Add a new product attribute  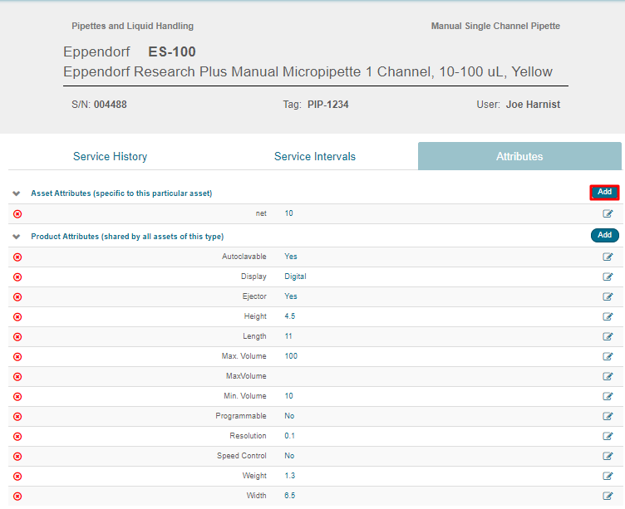coord(605,235)
